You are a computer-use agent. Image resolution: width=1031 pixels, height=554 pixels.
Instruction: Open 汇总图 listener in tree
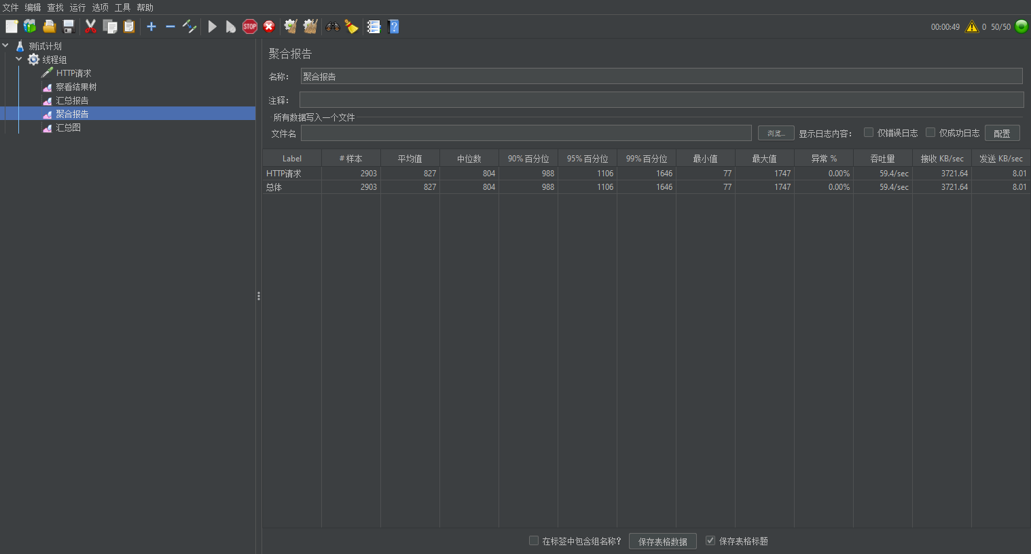pyautogui.click(x=68, y=127)
